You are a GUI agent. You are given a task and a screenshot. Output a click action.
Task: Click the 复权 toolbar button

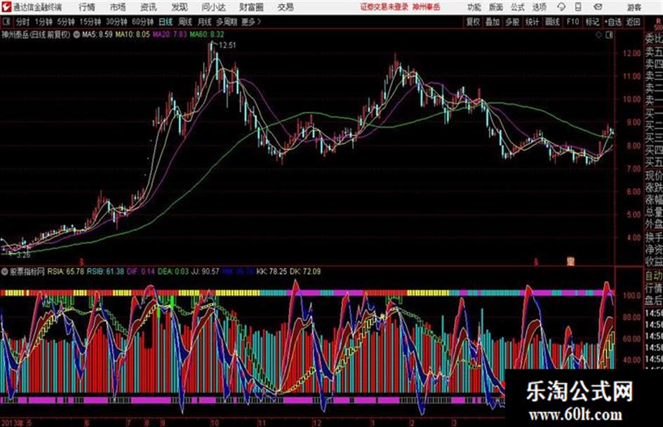473,22
